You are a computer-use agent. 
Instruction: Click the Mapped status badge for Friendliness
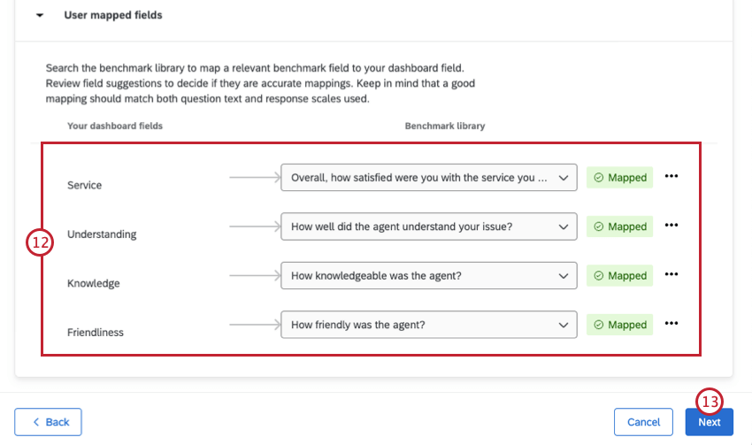coord(619,325)
